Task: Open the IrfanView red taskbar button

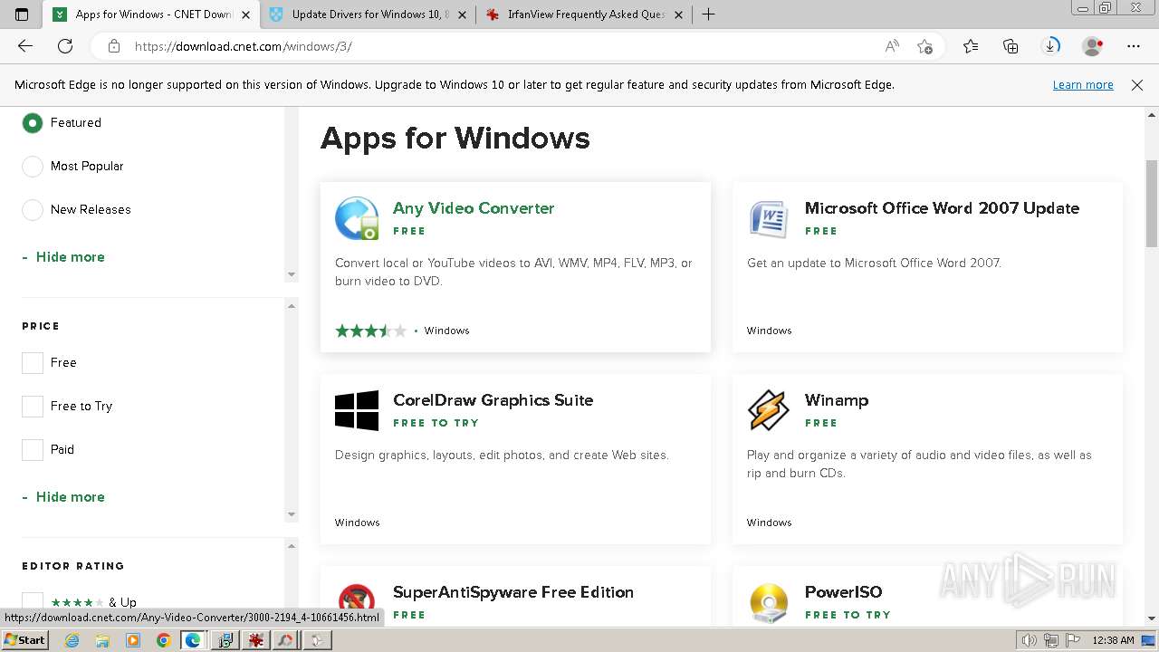Action: [x=257, y=640]
